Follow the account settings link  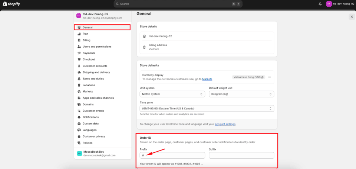click(225, 124)
